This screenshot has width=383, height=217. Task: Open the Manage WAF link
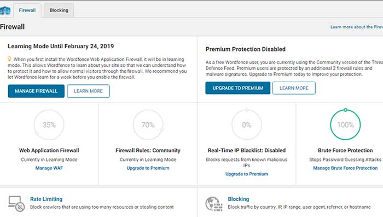pos(49,168)
